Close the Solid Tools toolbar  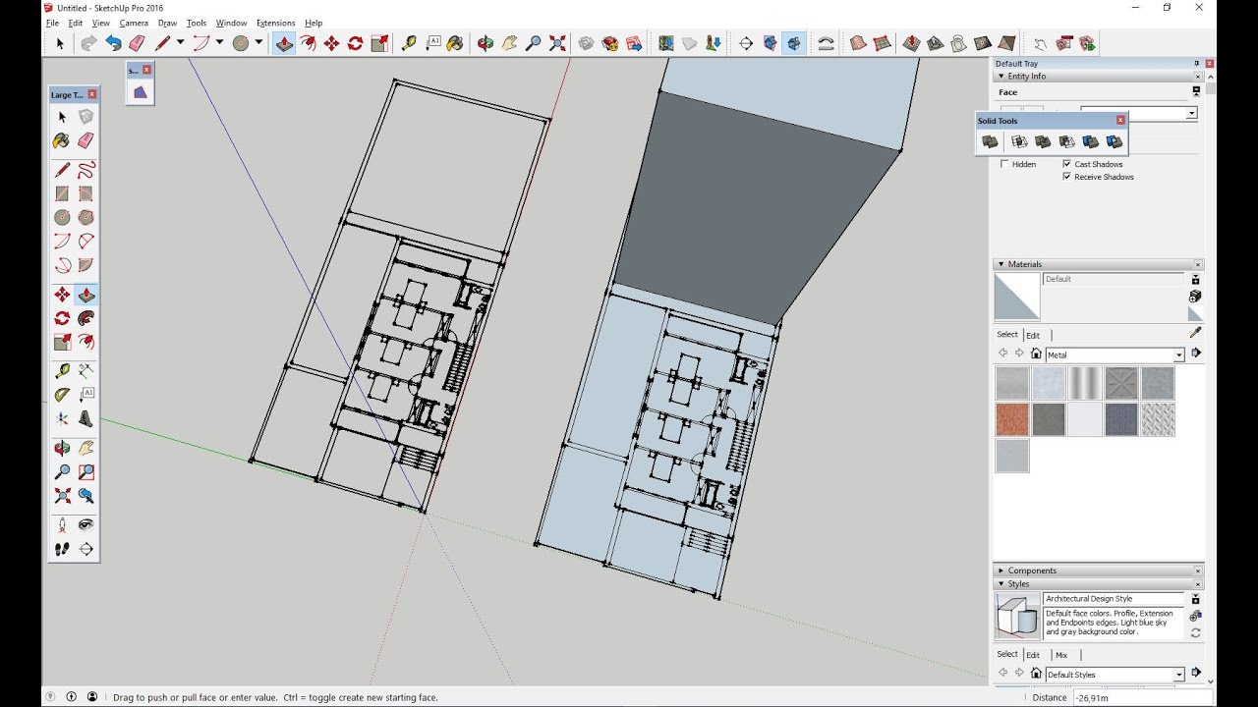(x=1120, y=121)
